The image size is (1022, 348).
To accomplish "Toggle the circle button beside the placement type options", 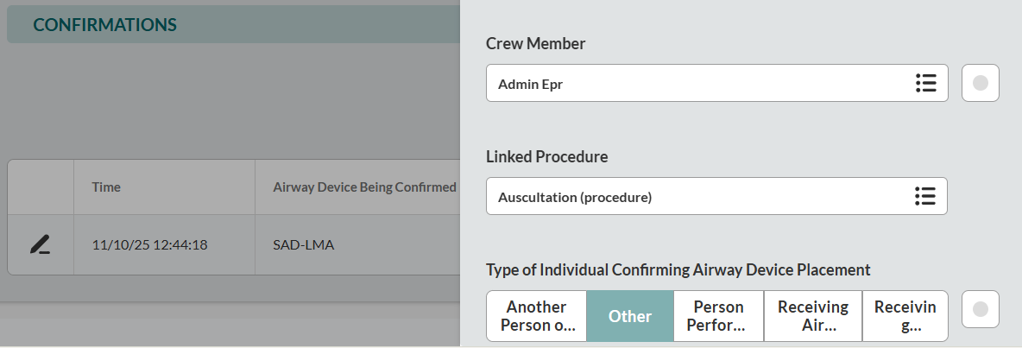I will [x=980, y=309].
